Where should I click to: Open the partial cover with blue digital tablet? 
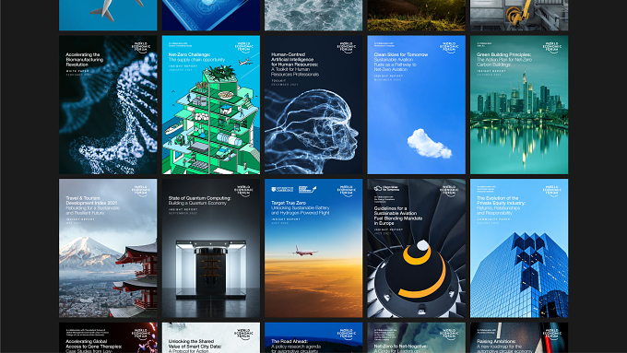(211, 15)
